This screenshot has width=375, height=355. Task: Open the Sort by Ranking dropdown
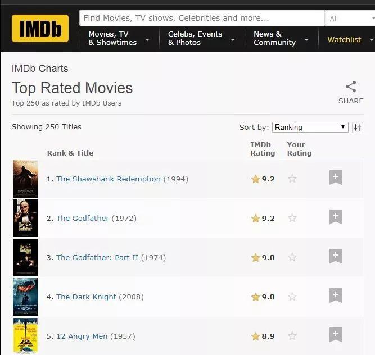tap(310, 128)
